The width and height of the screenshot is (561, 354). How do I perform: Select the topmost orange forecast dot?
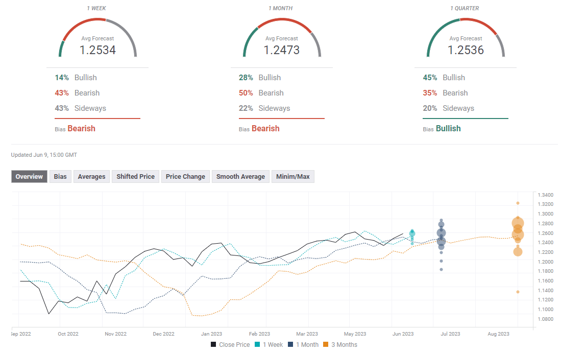518,203
